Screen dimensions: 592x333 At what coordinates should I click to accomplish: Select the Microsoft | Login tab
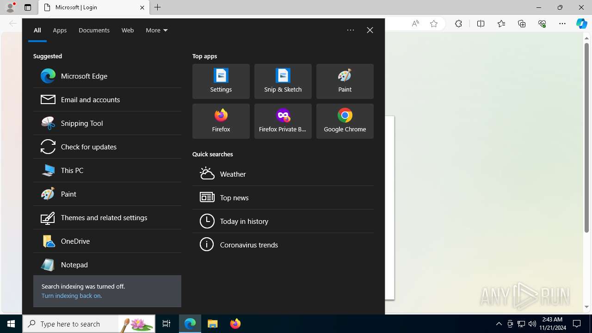click(x=94, y=7)
